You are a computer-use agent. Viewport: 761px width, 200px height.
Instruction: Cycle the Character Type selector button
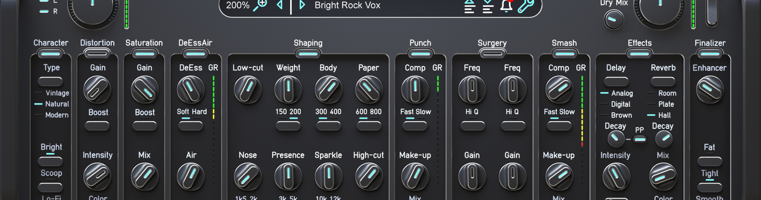pyautogui.click(x=50, y=81)
